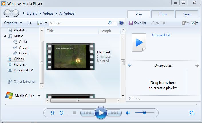Select Album under Music
This screenshot has height=123, width=202.
(24, 47)
